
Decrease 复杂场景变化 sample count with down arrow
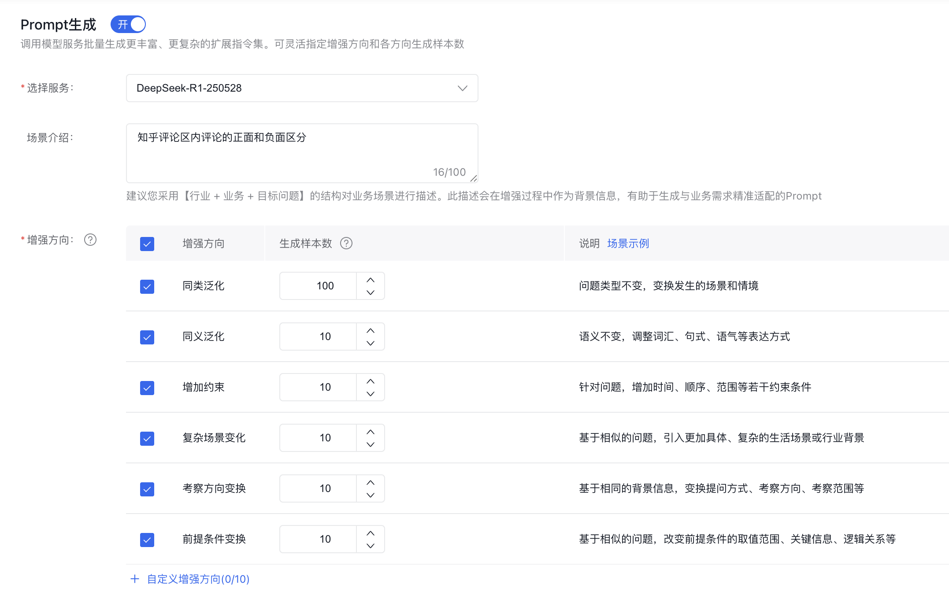tap(371, 444)
